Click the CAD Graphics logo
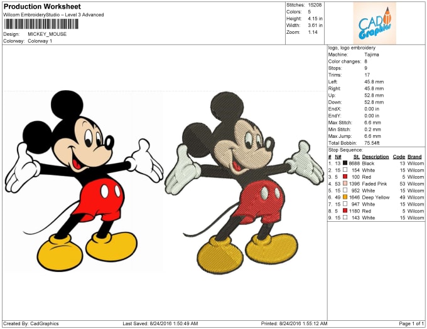Viewport: 427px width, 329px height. click(x=374, y=23)
